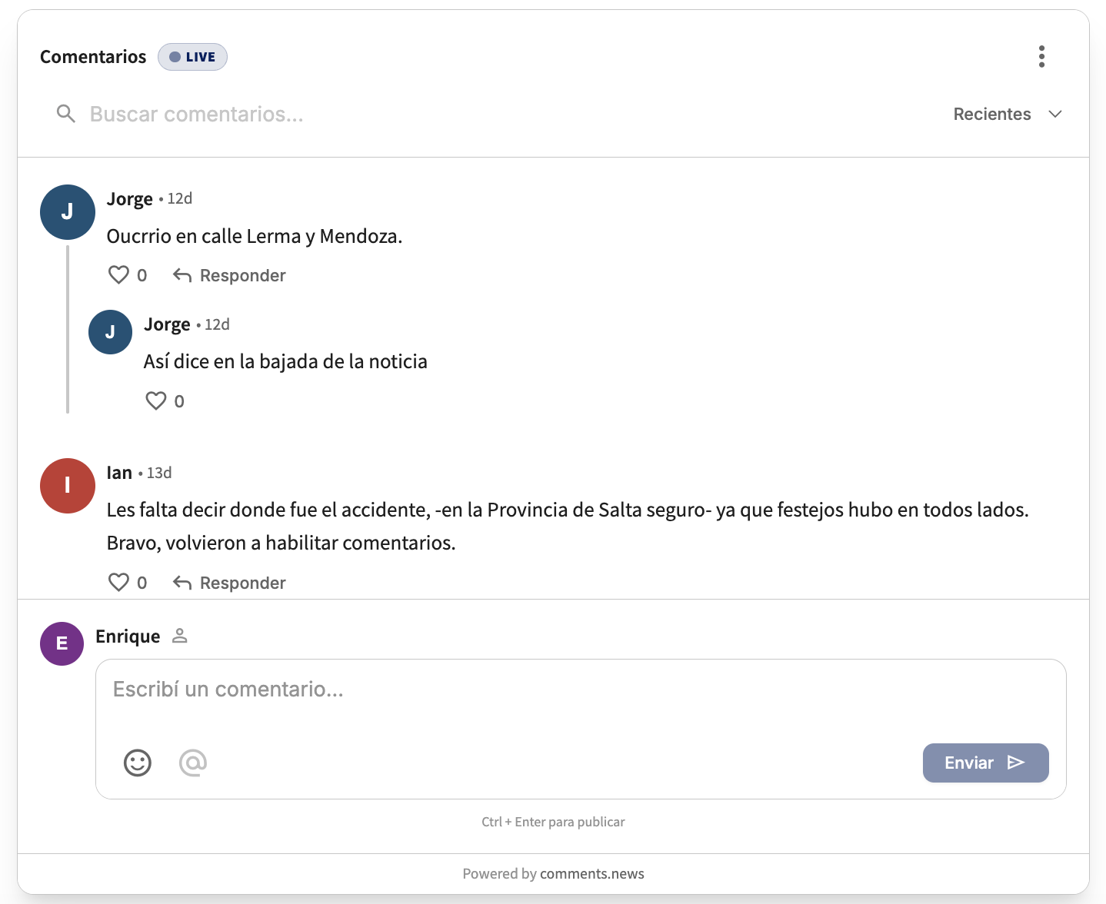The image size is (1106, 904).
Task: Click the reply arrow on Jorge's comment
Action: tap(182, 275)
